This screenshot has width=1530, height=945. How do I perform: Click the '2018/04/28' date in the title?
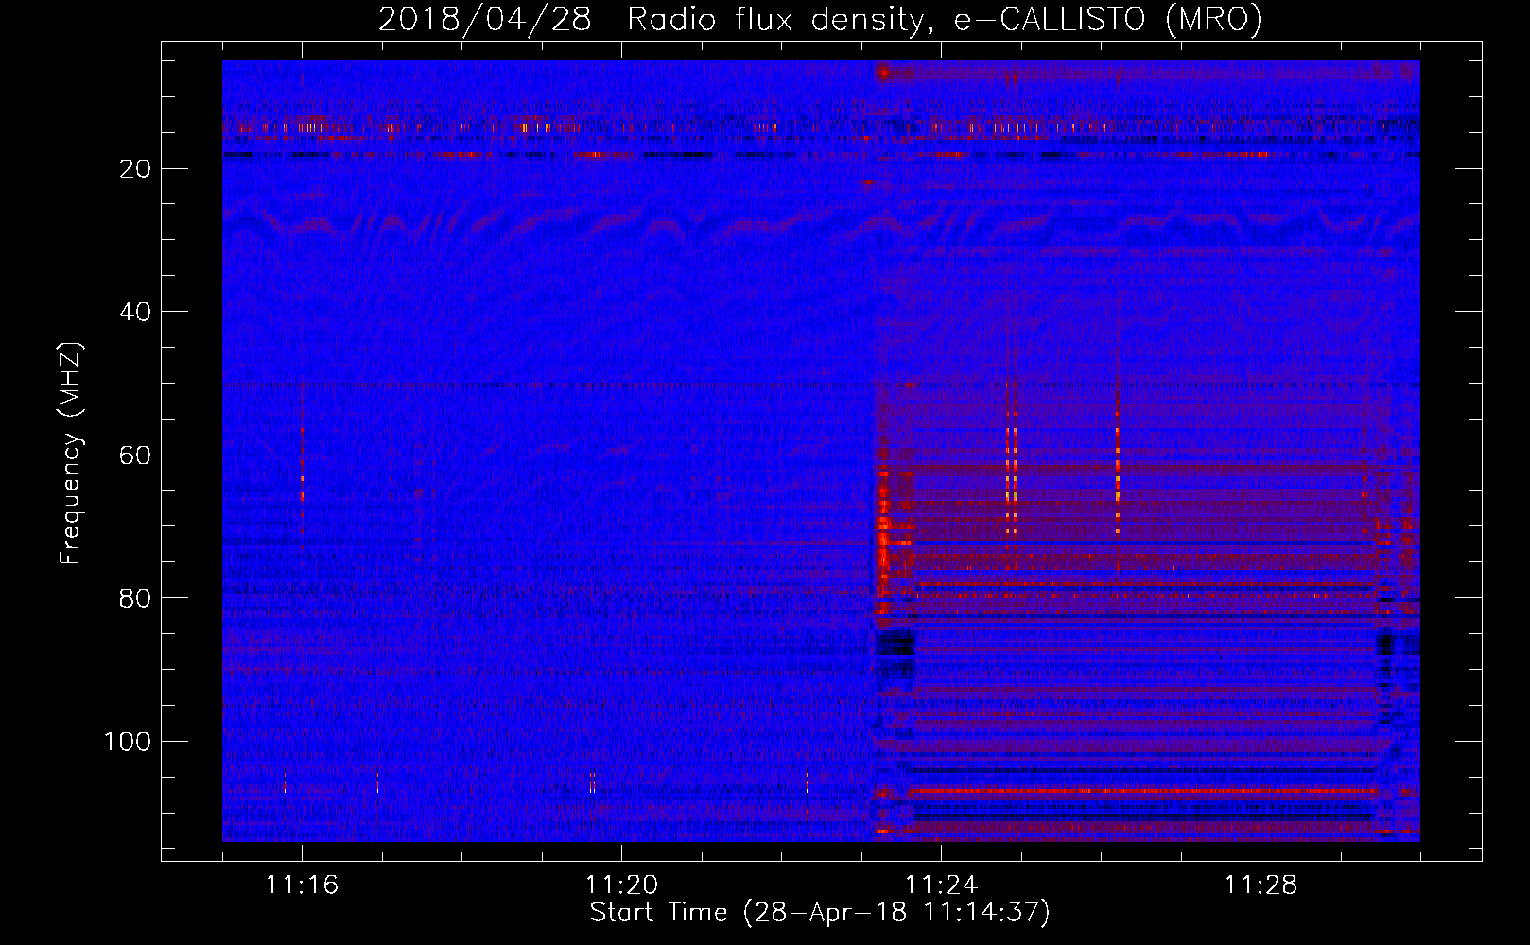click(x=485, y=19)
